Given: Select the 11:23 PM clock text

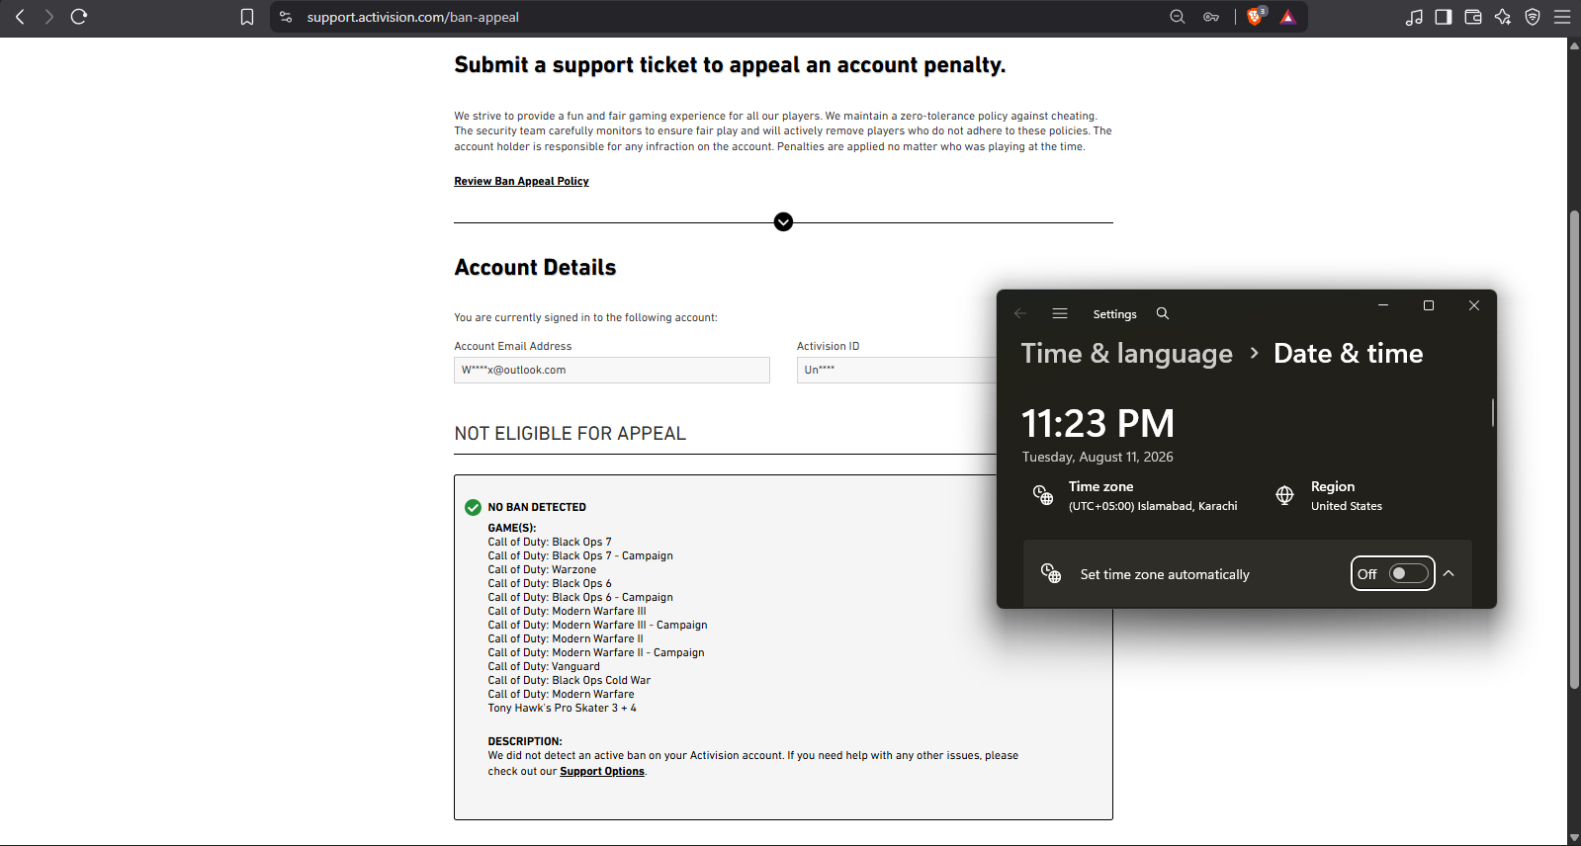Looking at the screenshot, I should point(1098,424).
